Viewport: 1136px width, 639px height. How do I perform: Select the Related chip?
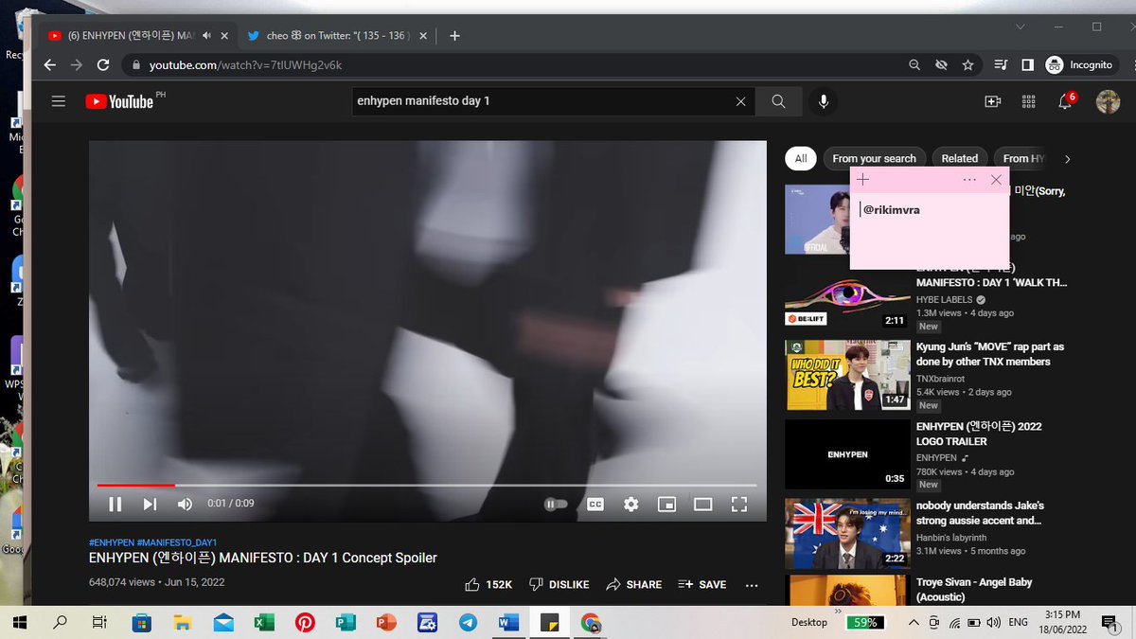click(959, 158)
